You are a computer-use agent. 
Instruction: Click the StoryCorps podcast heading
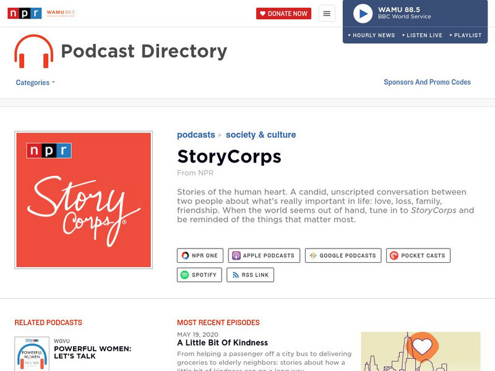(x=229, y=156)
